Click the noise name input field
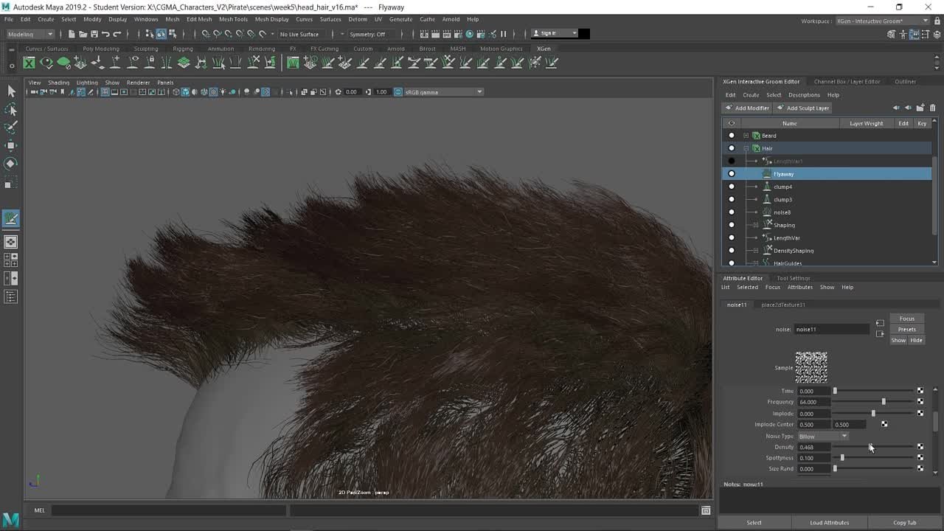 click(832, 329)
